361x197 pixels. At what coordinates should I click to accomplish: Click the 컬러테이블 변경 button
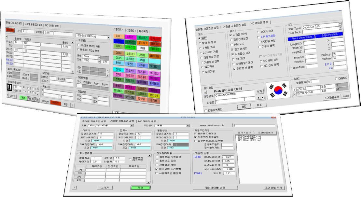click(x=215, y=188)
